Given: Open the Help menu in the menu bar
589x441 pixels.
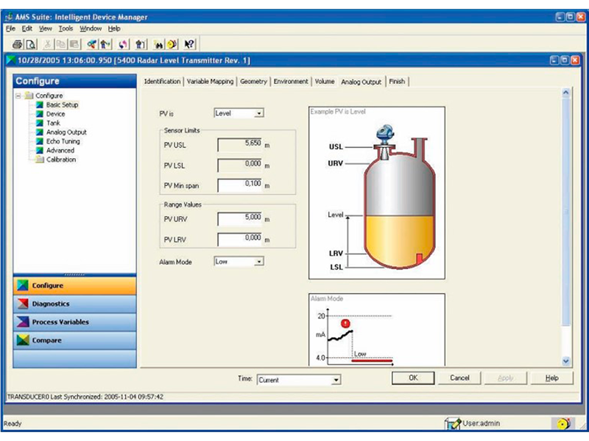Looking at the screenshot, I should point(114,29).
